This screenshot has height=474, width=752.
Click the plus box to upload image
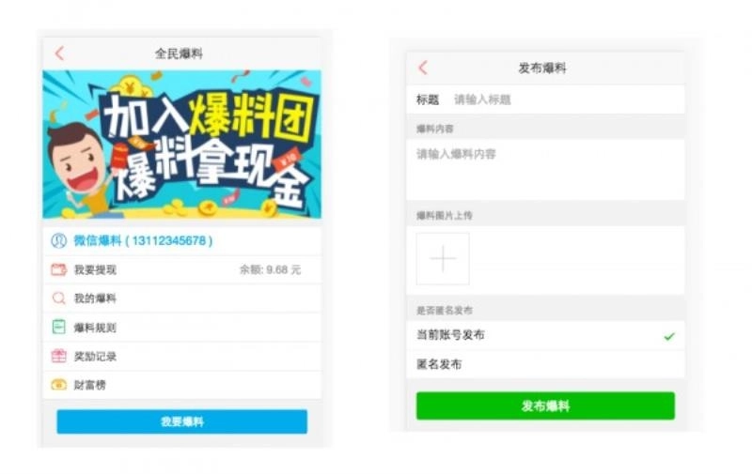[443, 258]
